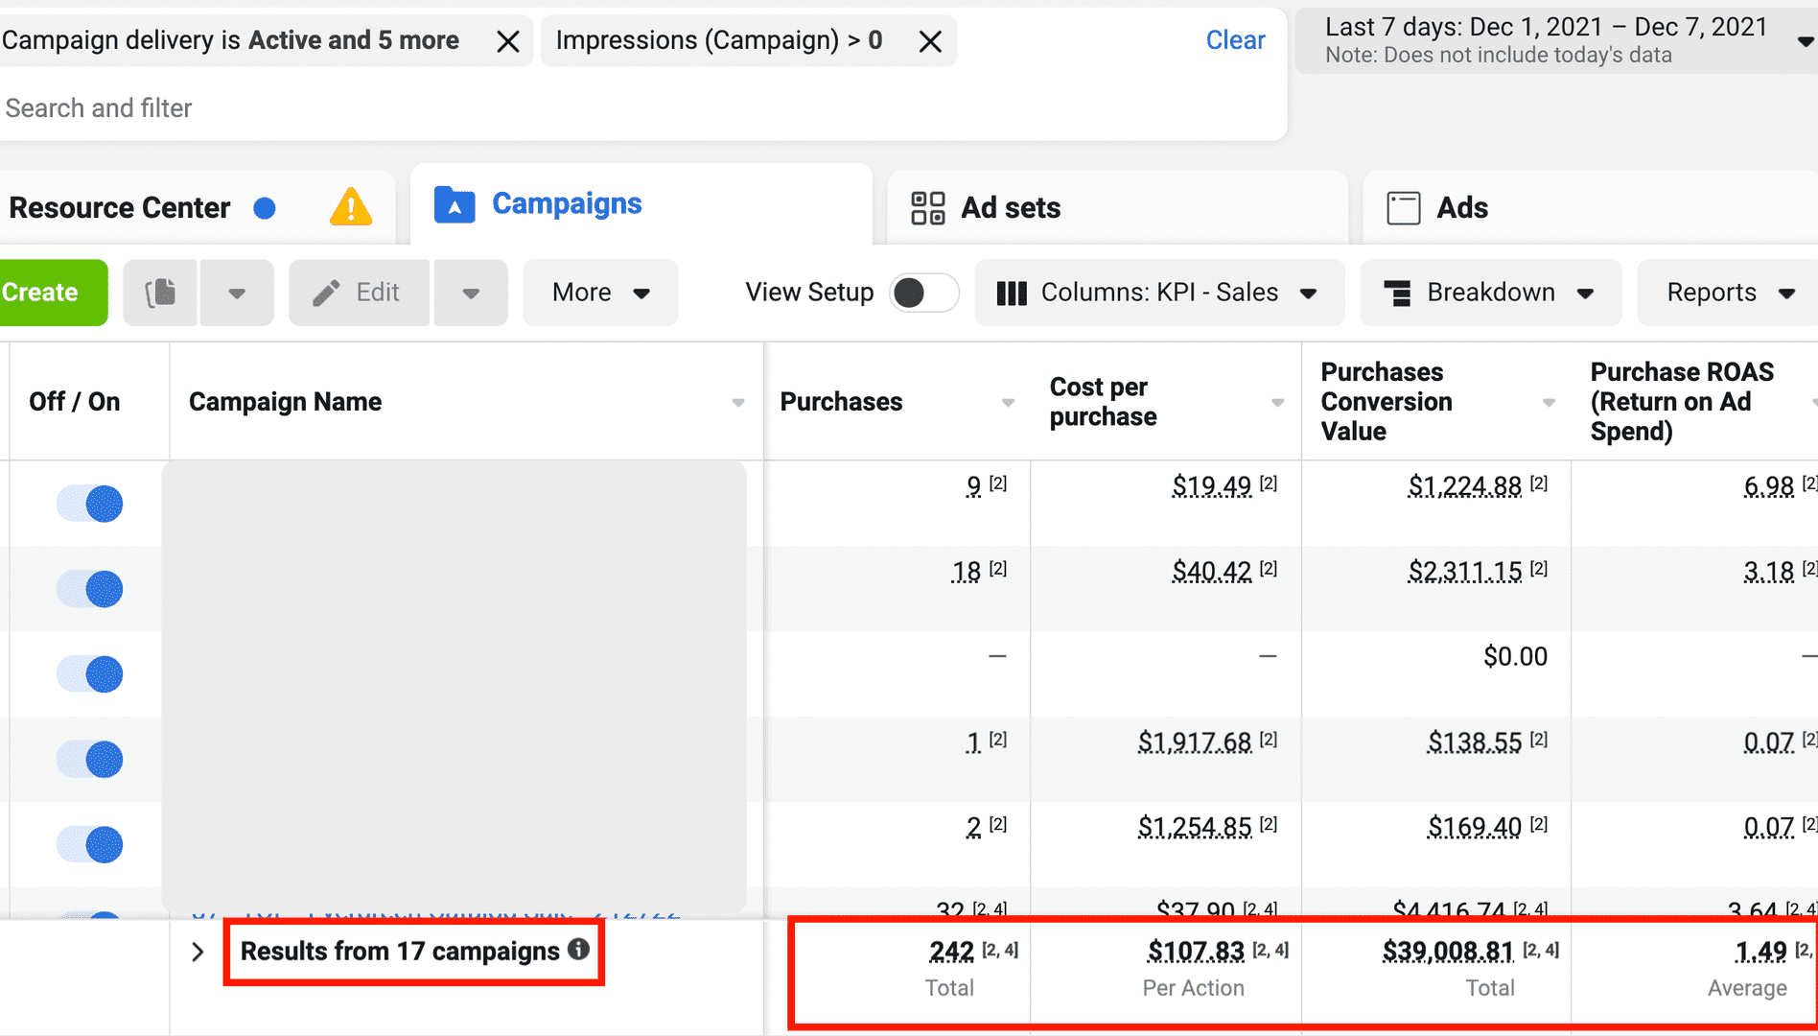Click the Clear filters link

1235,39
